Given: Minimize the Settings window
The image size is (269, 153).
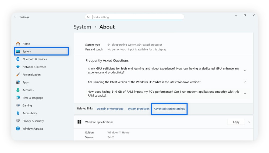Looking at the screenshot, I should pos(236,15).
